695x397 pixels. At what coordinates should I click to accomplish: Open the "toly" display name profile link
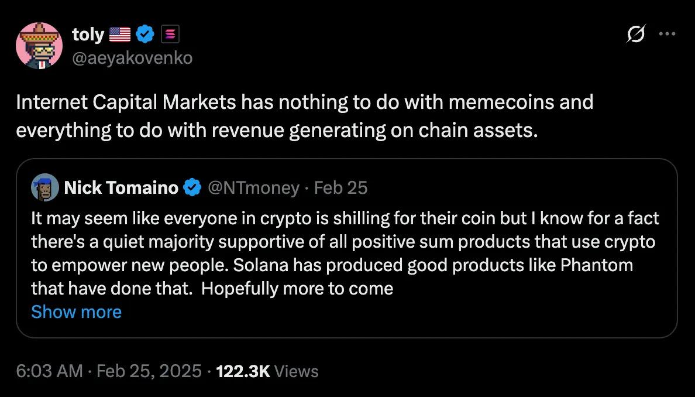[x=88, y=35]
